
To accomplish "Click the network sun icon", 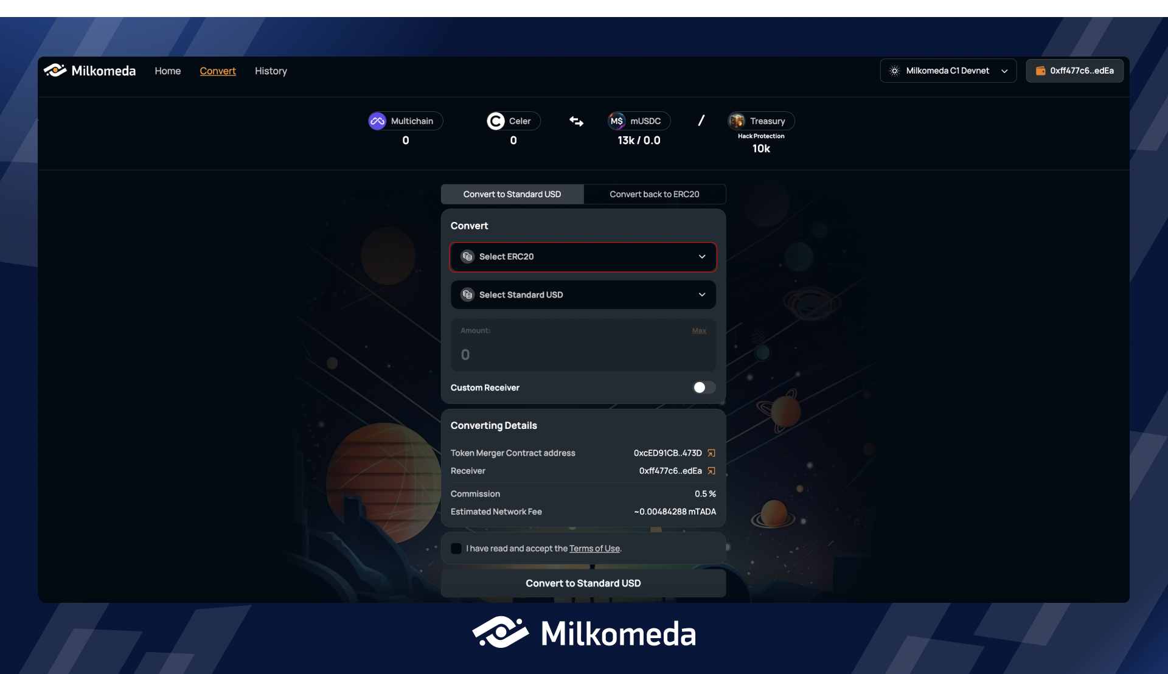I will point(894,71).
